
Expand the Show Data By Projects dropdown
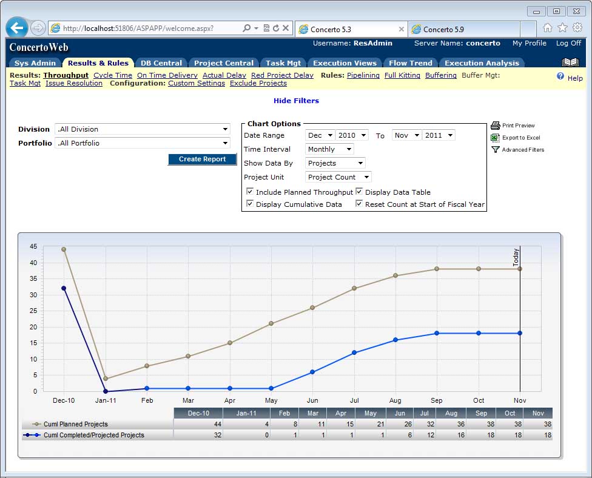point(335,163)
